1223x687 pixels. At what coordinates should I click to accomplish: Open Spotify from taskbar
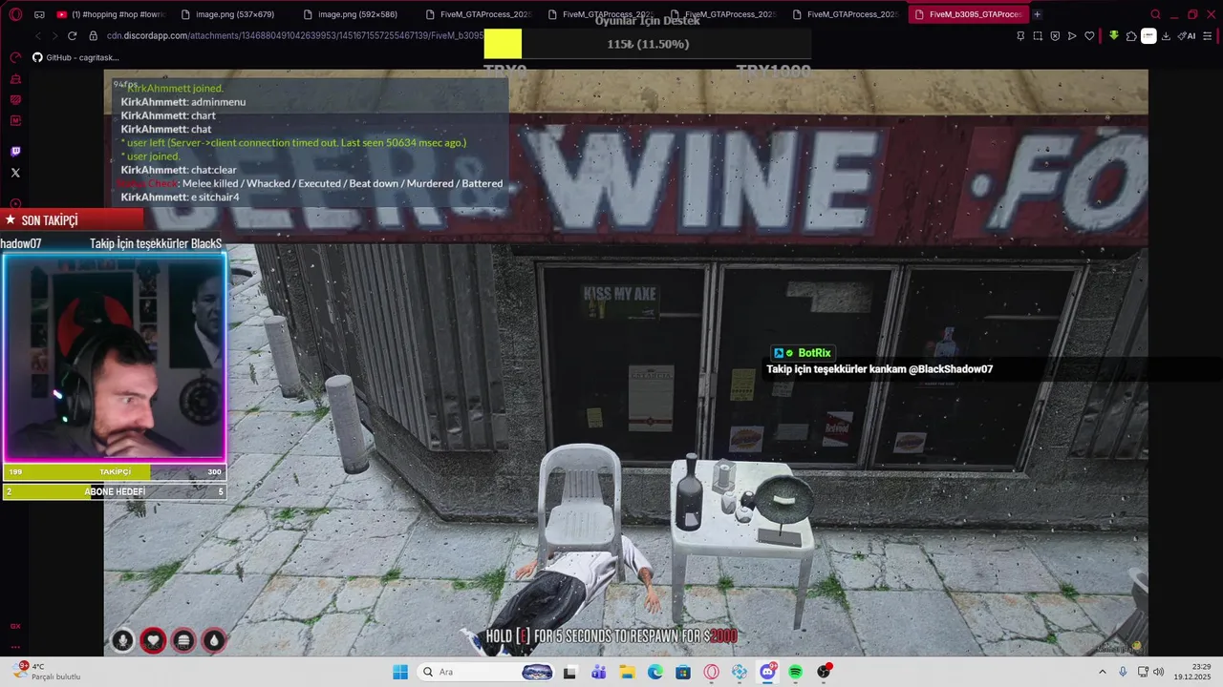pyautogui.click(x=796, y=672)
